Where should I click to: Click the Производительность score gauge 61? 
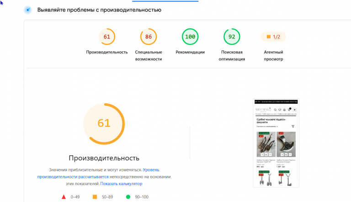click(x=107, y=37)
